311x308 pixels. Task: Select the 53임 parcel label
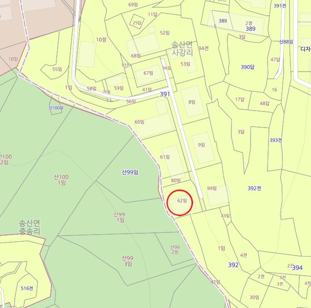tap(185, 64)
